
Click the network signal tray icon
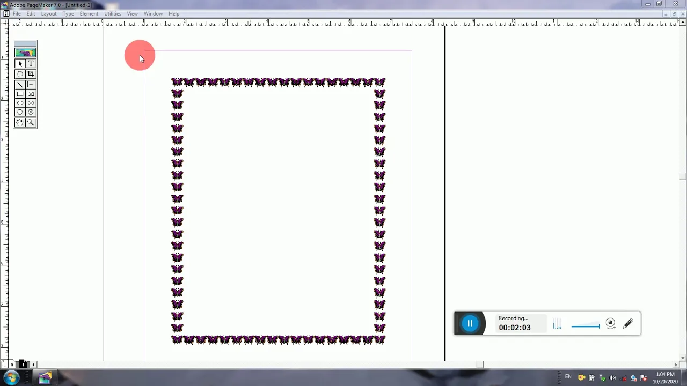click(x=623, y=378)
